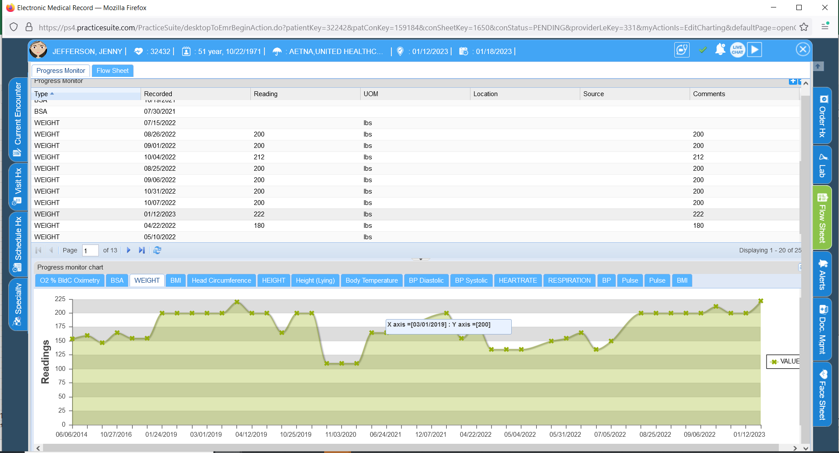Jump to the last page of readings
This screenshot has height=453, width=839.
pos(141,250)
